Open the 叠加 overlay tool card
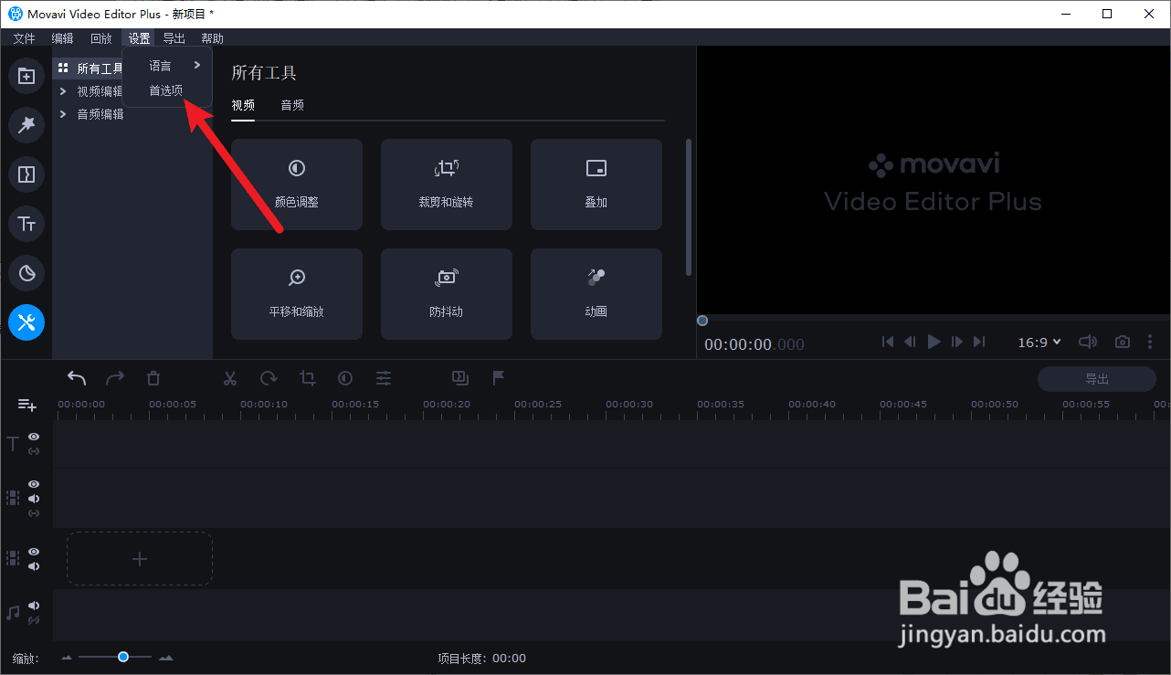This screenshot has height=675, width=1171. [x=596, y=185]
